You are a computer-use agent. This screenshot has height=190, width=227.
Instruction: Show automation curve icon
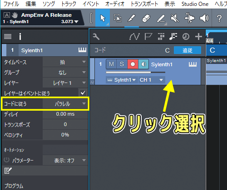(134, 37)
